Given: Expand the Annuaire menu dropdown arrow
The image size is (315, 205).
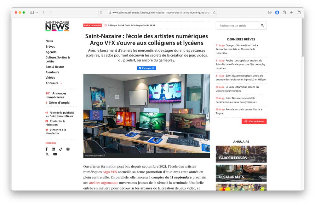Looking at the screenshot, I should (x=61, y=83).
